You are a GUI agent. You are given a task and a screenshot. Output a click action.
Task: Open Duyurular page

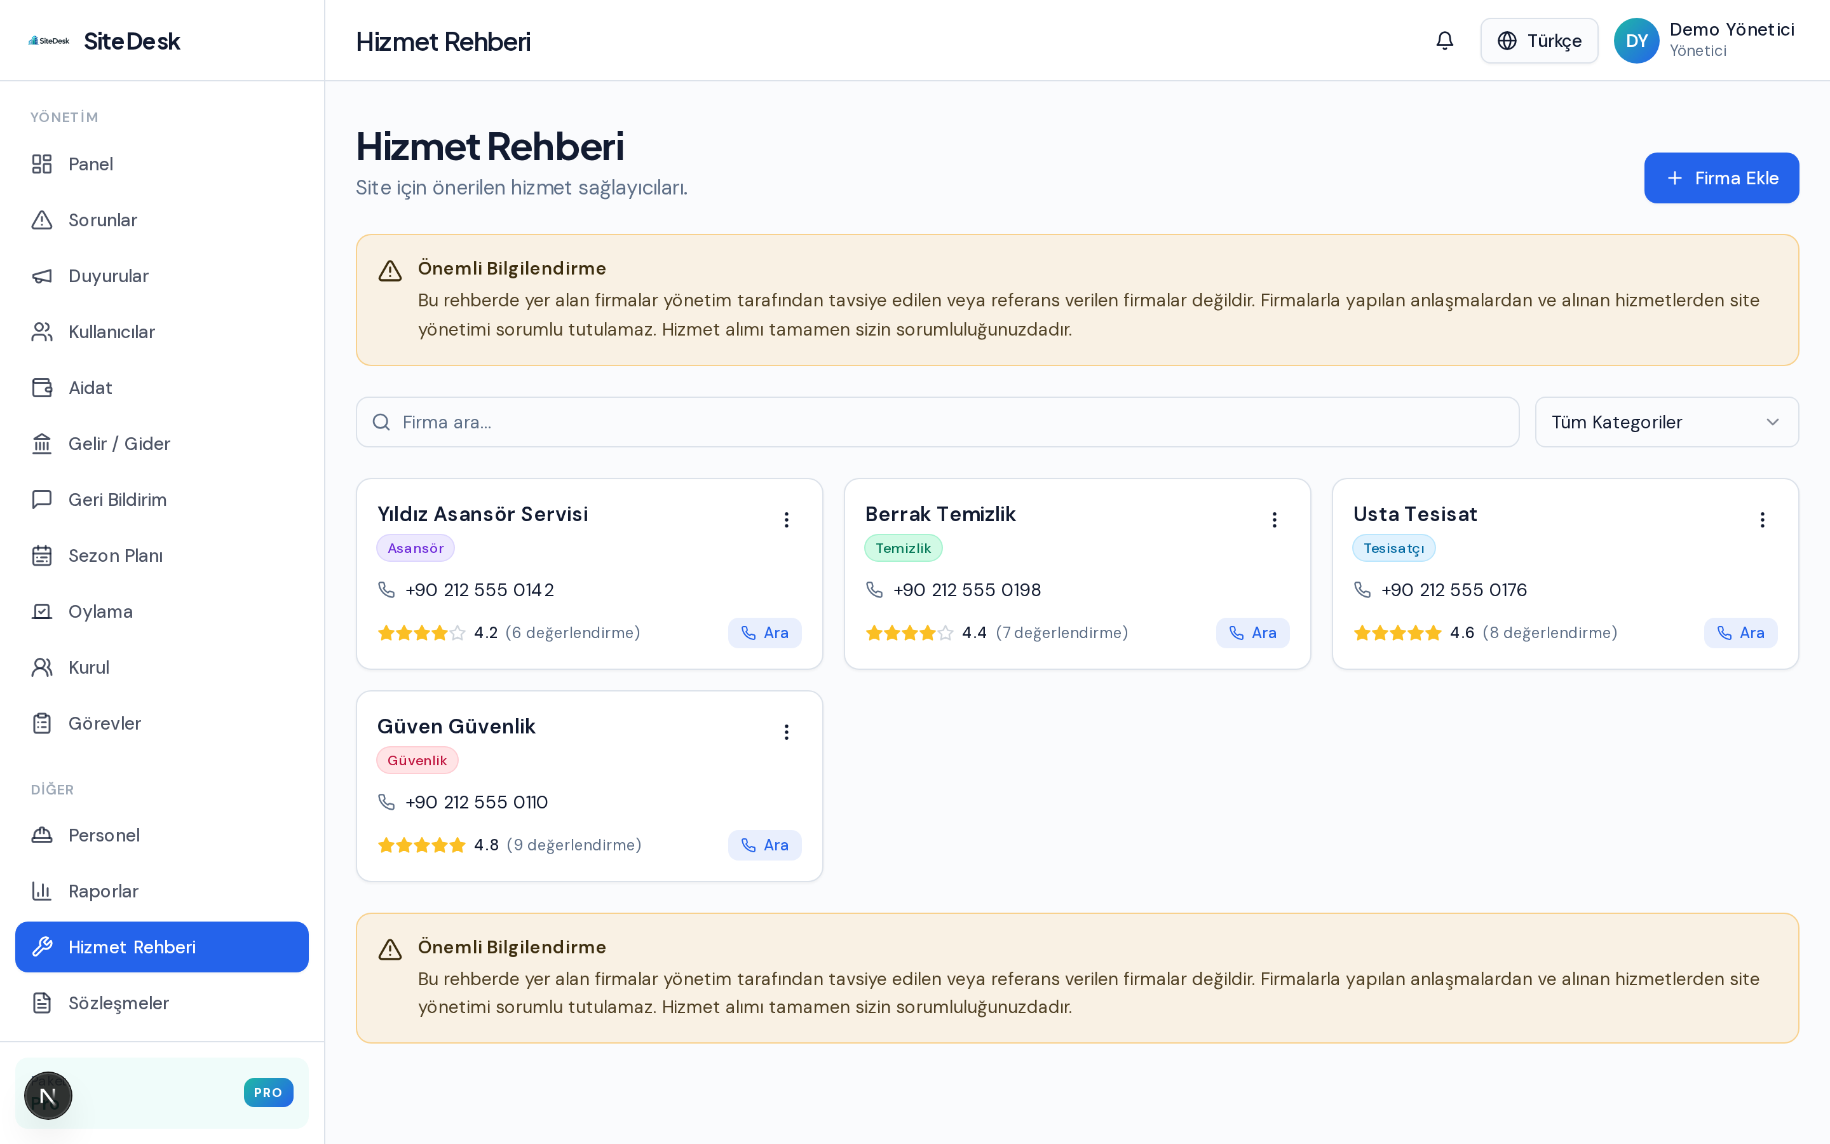click(x=162, y=276)
